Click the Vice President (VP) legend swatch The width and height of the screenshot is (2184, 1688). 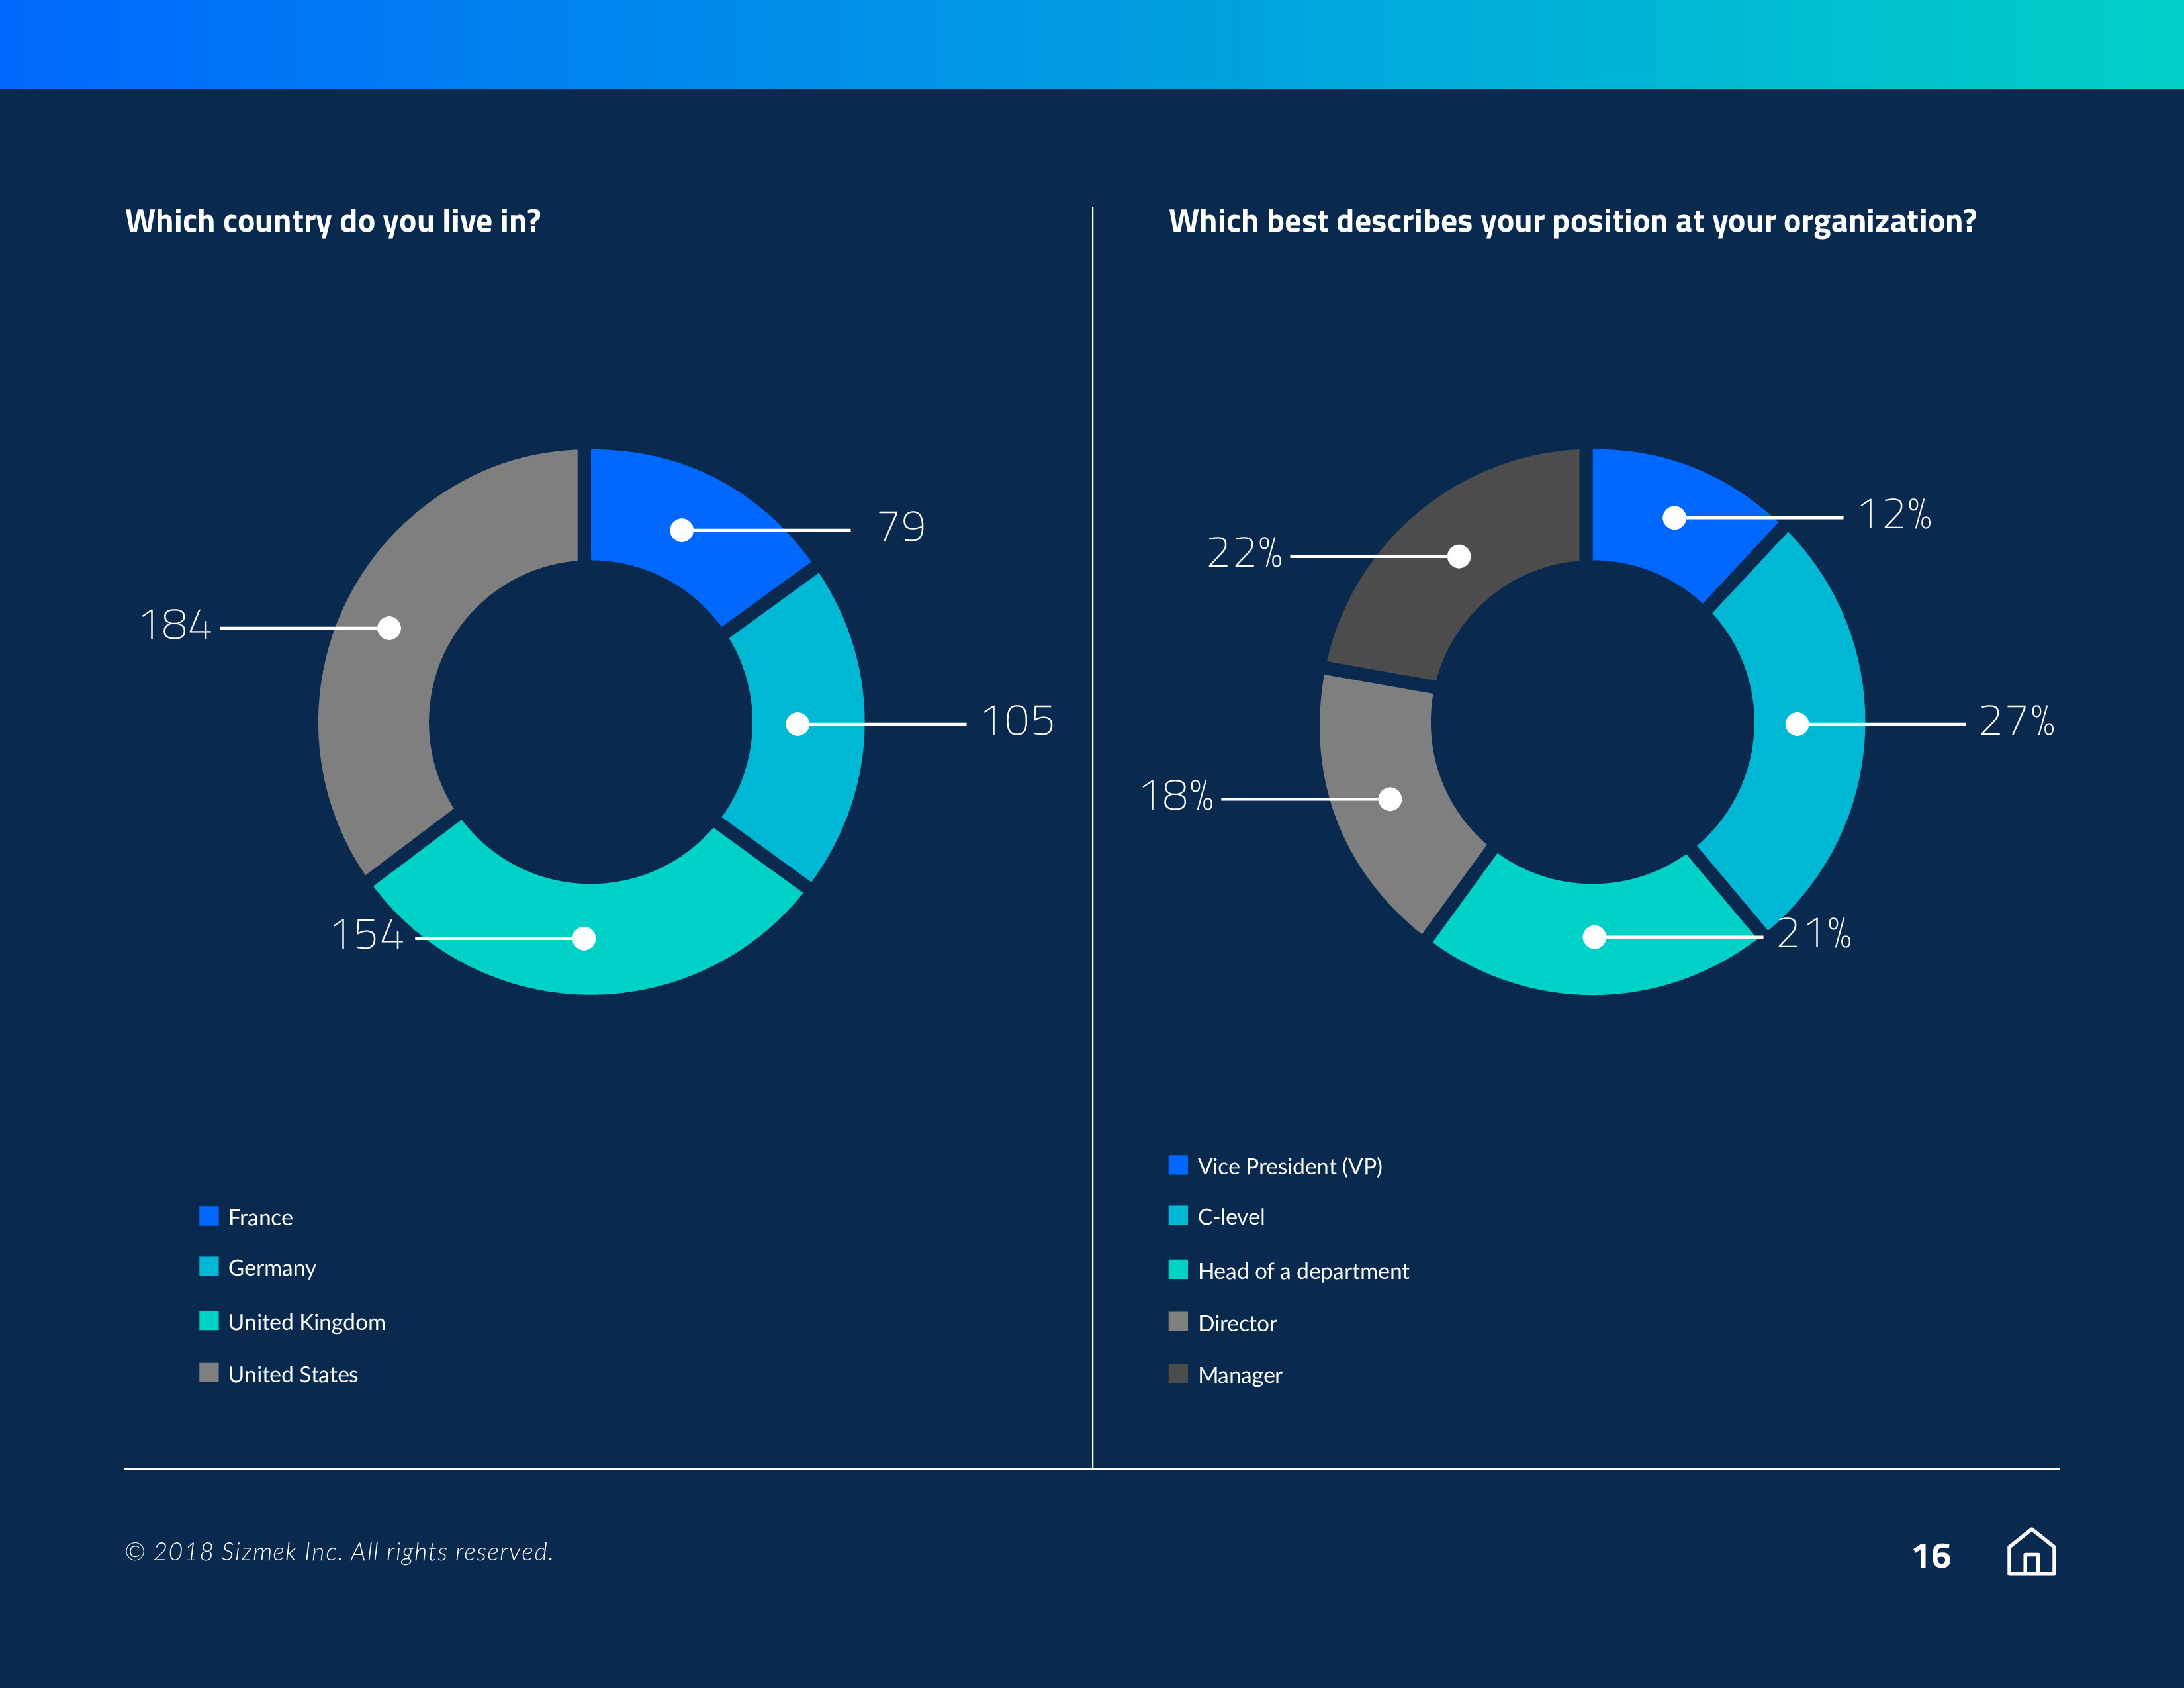point(1178,1165)
